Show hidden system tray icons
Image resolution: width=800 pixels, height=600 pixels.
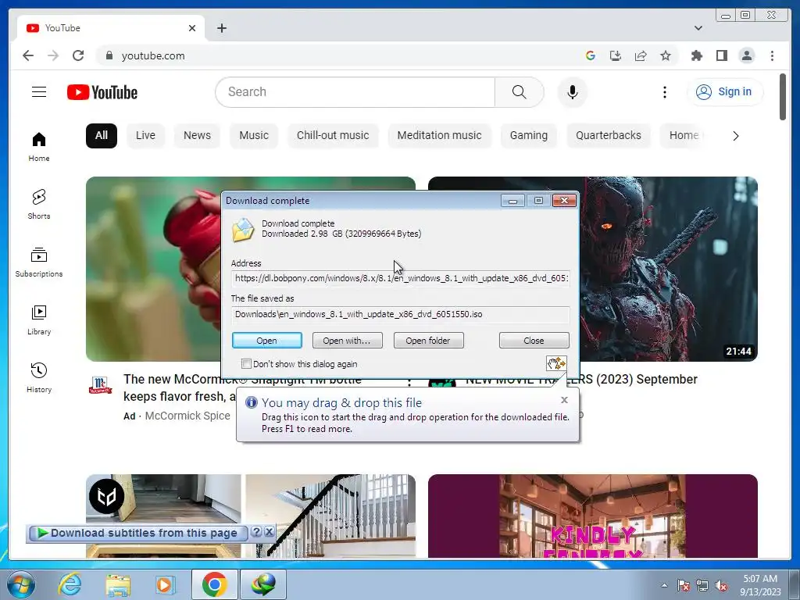coord(664,585)
